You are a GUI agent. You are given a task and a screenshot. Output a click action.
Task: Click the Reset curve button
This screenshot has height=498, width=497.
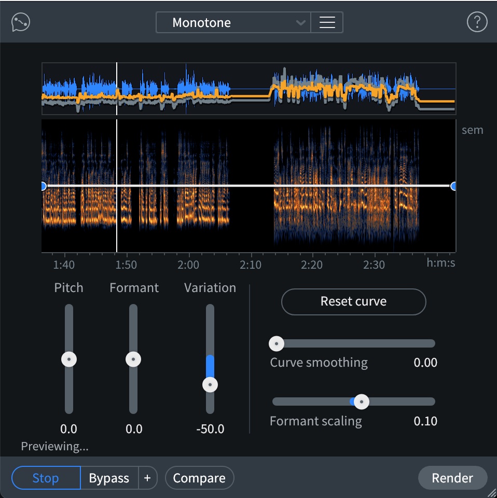click(353, 301)
